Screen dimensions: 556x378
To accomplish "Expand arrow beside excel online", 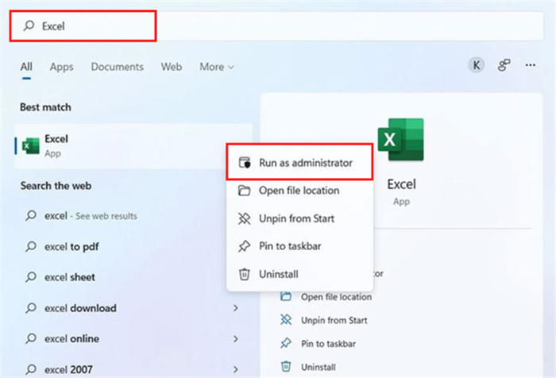I will coord(236,339).
